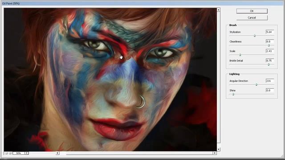Click the Stylization value field
285x160 pixels.
[270, 32]
